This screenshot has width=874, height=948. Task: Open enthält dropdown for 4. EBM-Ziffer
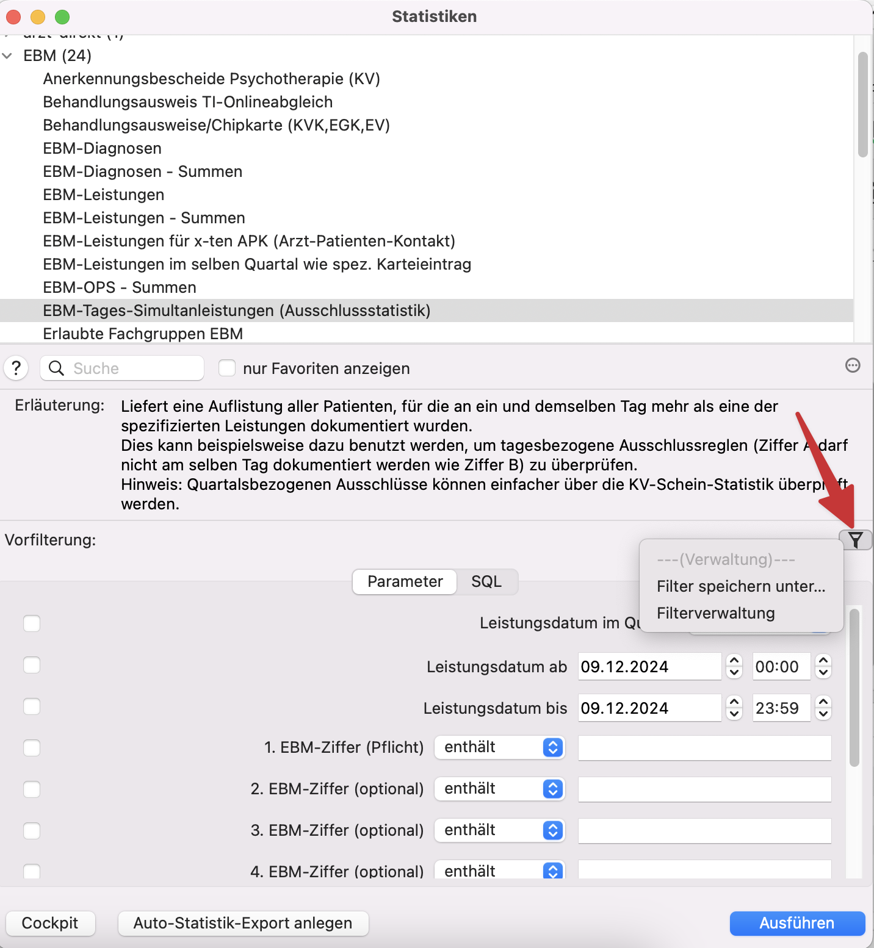[500, 870]
